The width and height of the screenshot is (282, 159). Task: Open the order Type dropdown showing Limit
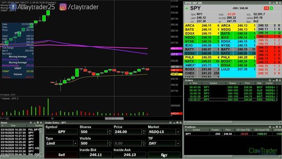[x=75, y=143]
